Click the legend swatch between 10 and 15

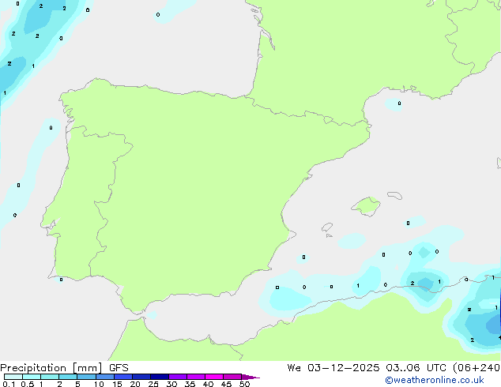coord(104,377)
